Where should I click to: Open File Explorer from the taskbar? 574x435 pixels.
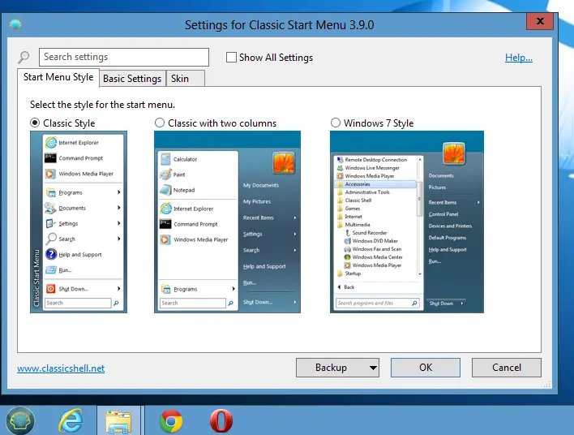click(x=118, y=421)
